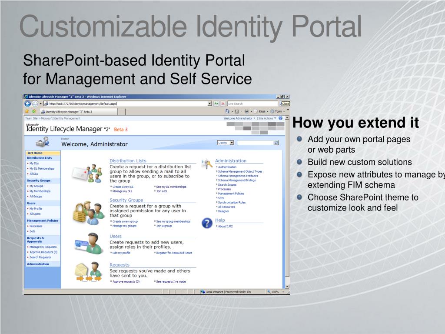Click the See requests I've made link
Screen dimensions: 445x334
pyautogui.click(x=171, y=282)
